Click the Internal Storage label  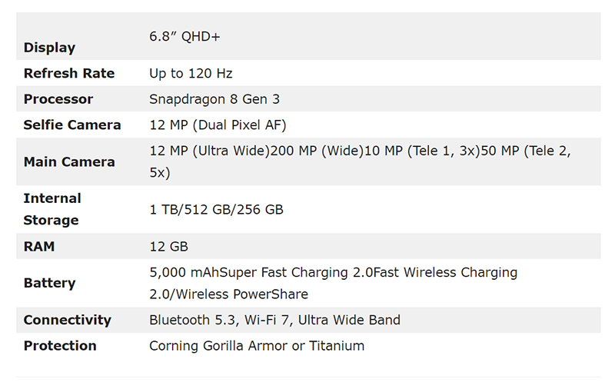click(x=52, y=209)
